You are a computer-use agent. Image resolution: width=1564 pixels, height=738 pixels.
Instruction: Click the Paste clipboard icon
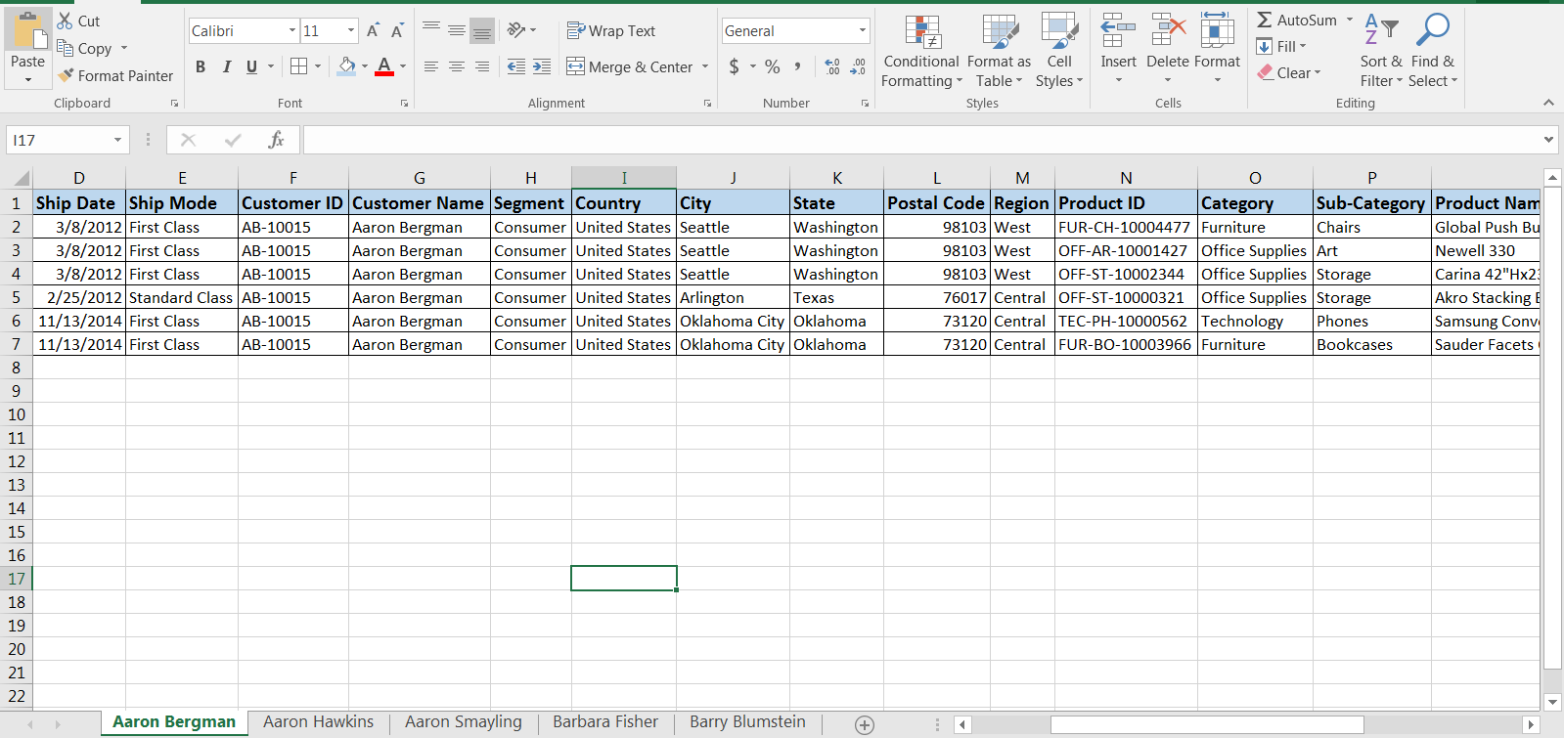point(28,30)
